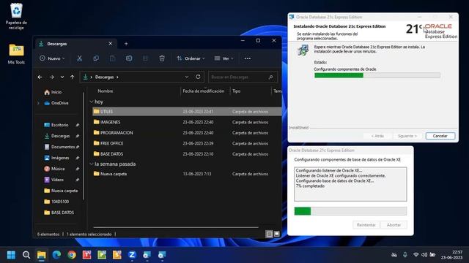Image resolution: width=469 pixels, height=263 pixels.
Task: Go up one folder level arrow
Action: 72,77
